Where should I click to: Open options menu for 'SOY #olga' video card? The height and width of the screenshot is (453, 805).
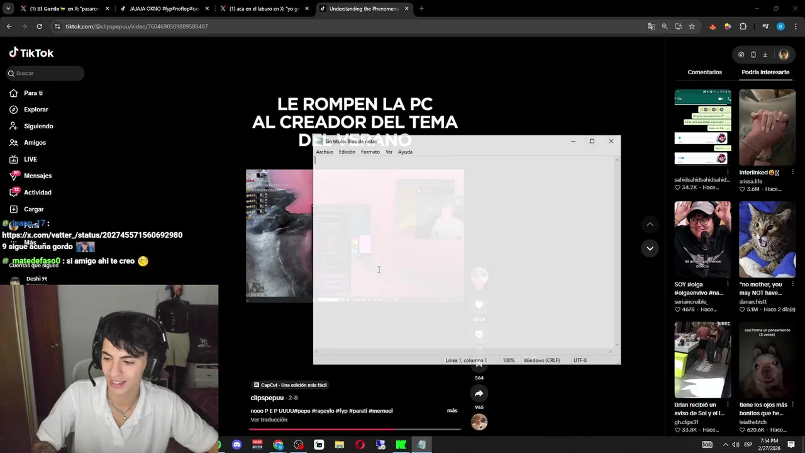tap(728, 284)
